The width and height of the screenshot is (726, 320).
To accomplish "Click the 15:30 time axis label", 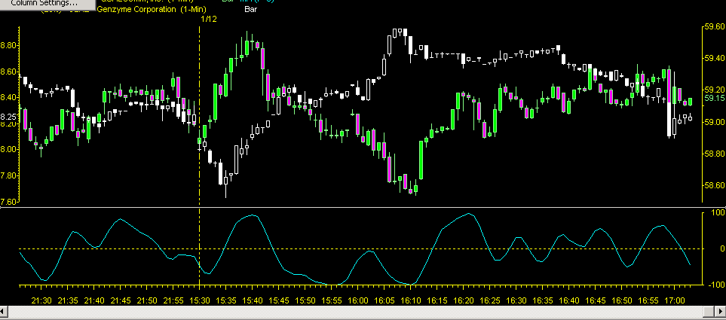I will point(200,300).
